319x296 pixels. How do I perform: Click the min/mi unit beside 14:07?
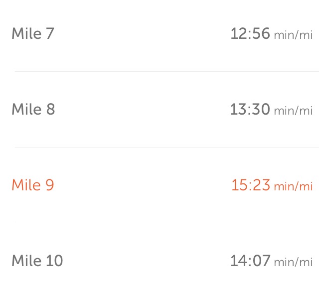pyautogui.click(x=293, y=262)
